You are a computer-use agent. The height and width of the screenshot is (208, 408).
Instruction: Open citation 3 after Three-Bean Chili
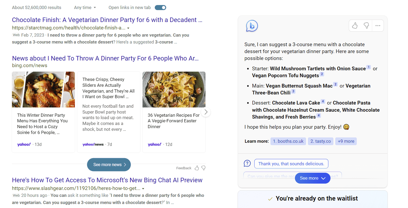click(x=293, y=91)
